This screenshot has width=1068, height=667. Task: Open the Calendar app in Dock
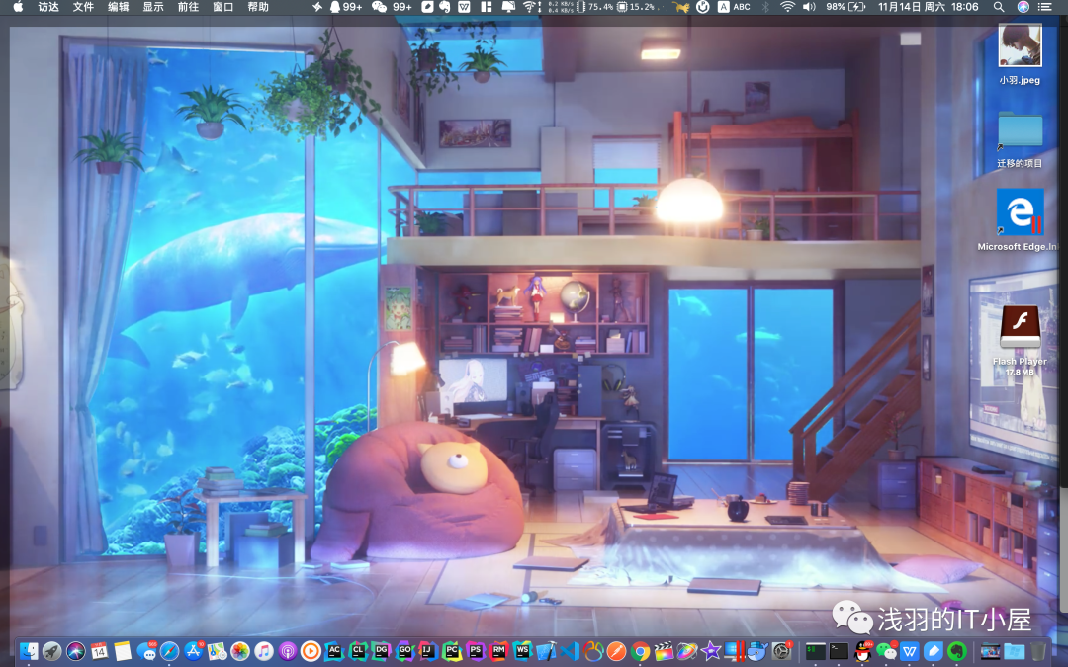tap(99, 651)
